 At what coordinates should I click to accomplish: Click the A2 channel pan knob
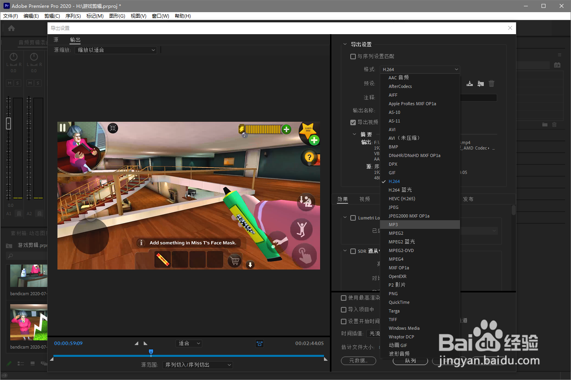click(x=34, y=57)
